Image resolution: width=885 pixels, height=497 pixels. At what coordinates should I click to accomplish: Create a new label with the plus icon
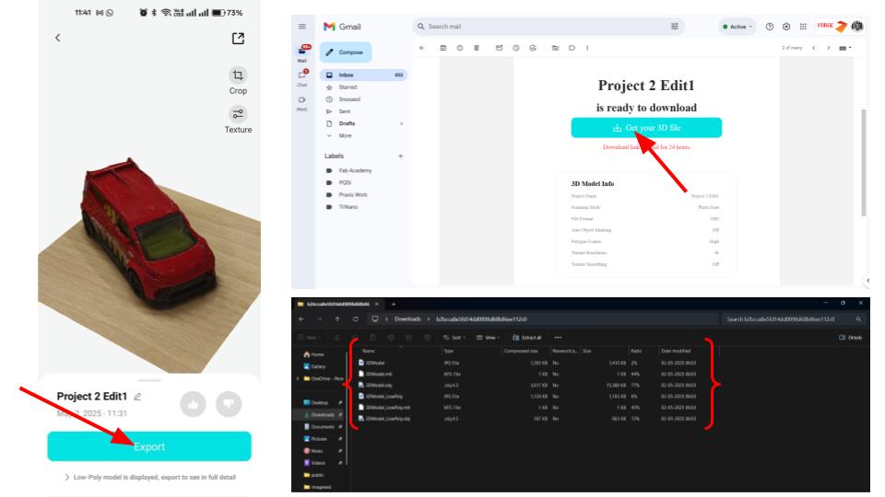click(x=400, y=156)
